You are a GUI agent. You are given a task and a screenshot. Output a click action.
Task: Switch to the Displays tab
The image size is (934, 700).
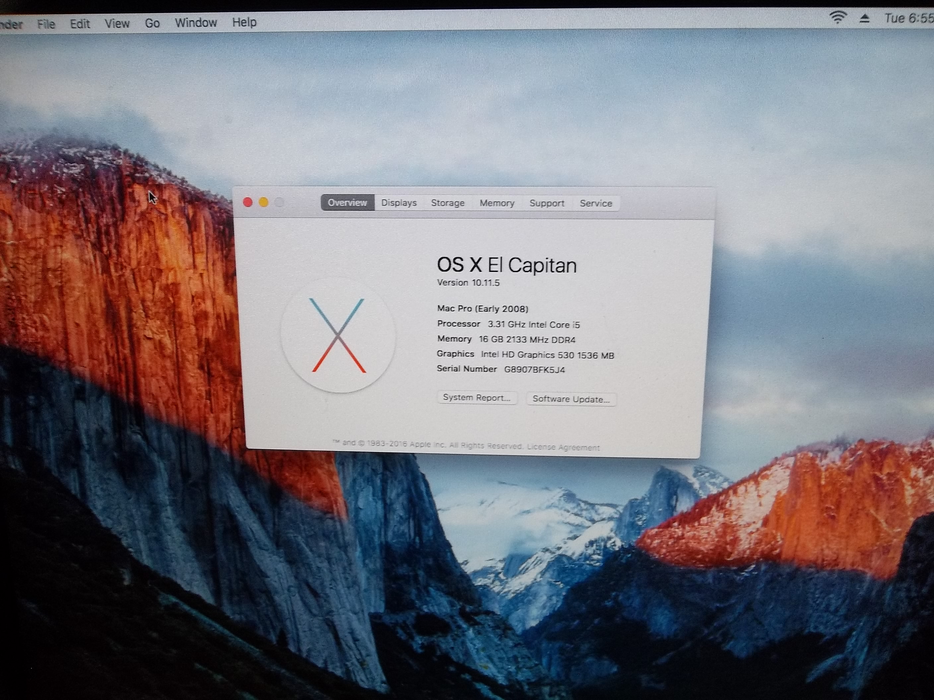[x=399, y=203]
